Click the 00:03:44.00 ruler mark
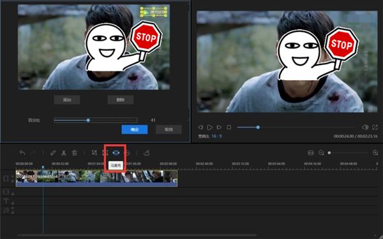 point(276,164)
